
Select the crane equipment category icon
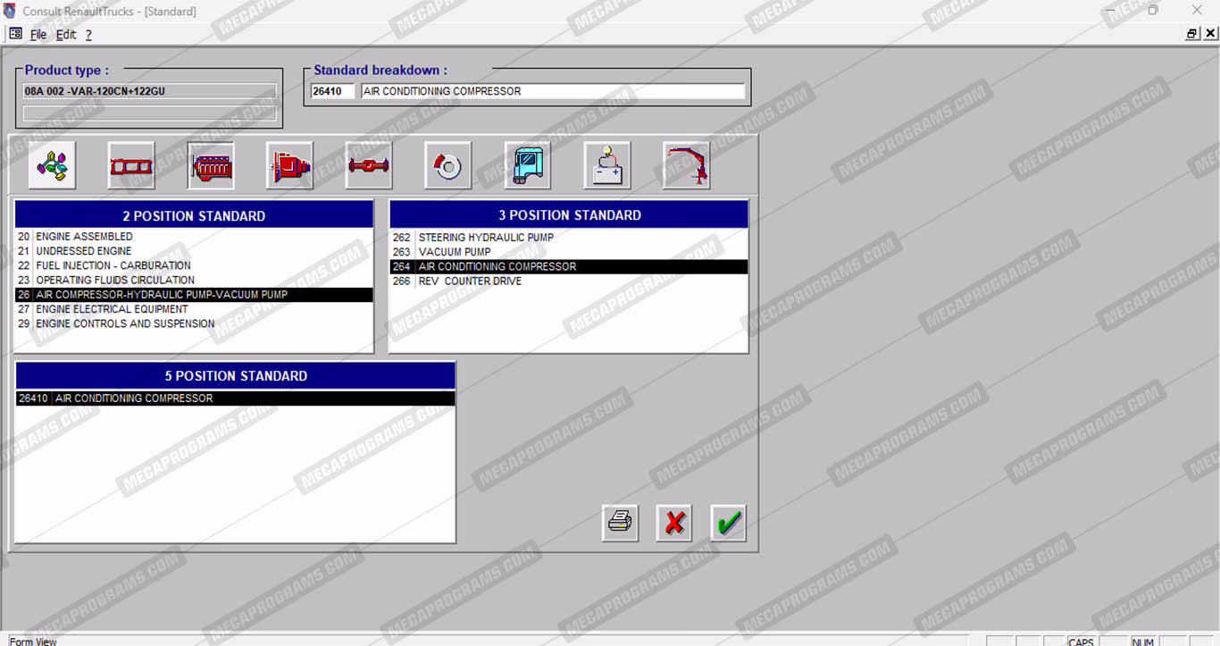click(686, 165)
